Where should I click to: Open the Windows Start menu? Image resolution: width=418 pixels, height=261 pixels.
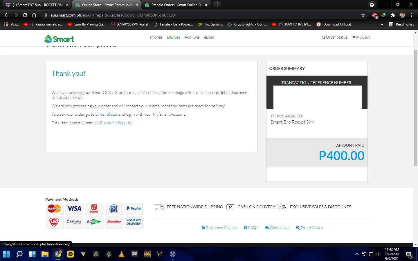(6, 254)
